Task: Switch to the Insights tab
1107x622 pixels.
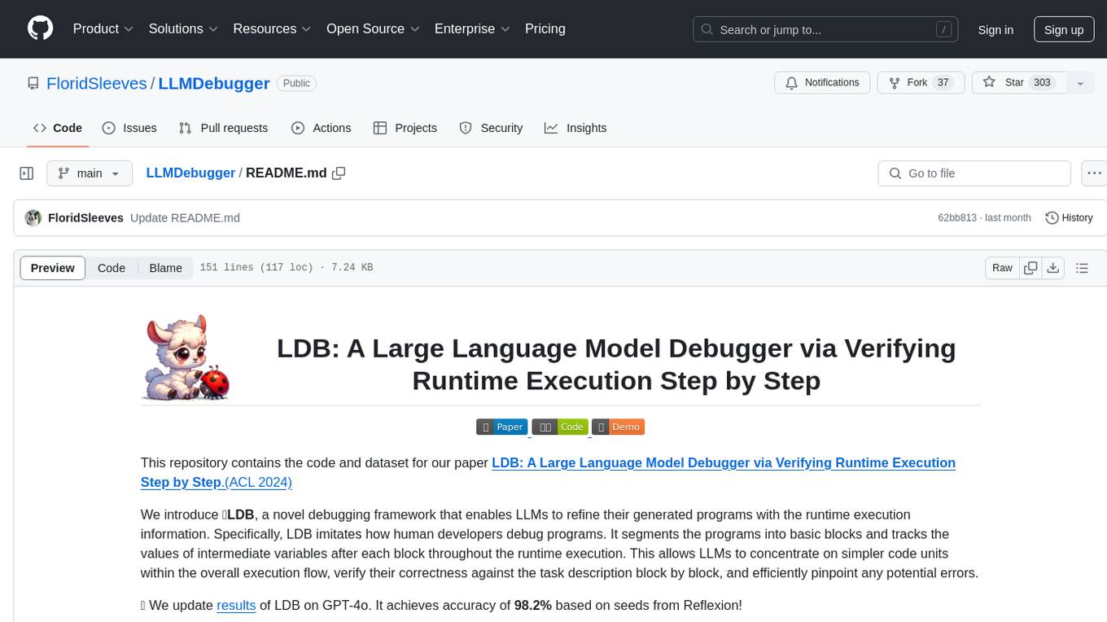Action: [x=575, y=128]
